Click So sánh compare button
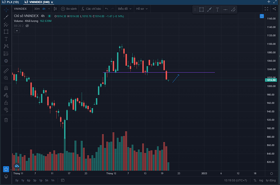 [x=69, y=9]
